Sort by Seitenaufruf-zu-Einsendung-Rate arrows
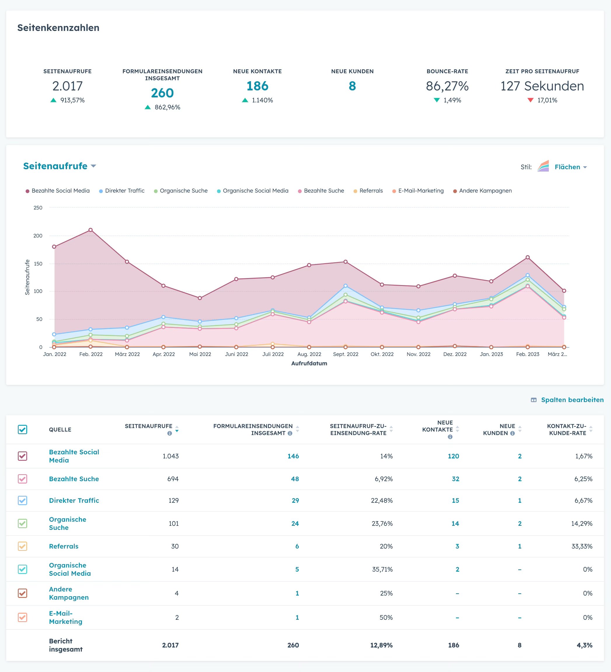 click(391, 429)
